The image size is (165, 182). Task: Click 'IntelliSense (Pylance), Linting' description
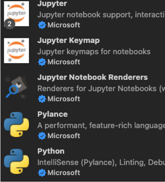pyautogui.click(x=101, y=162)
